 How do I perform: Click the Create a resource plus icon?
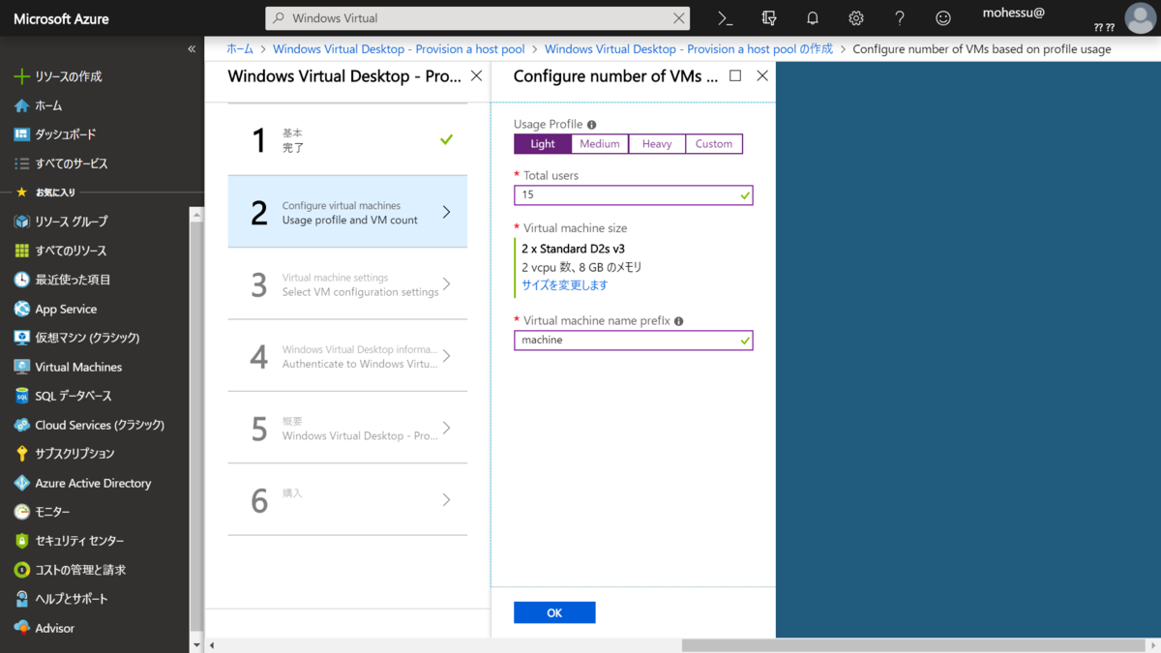[x=21, y=76]
